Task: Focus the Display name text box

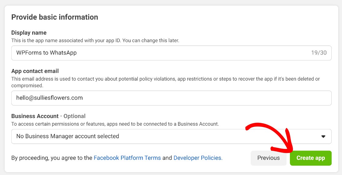Action: click(x=171, y=53)
